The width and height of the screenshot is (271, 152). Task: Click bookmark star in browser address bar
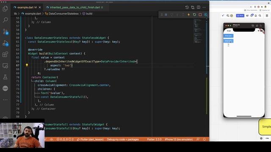(251, 7)
